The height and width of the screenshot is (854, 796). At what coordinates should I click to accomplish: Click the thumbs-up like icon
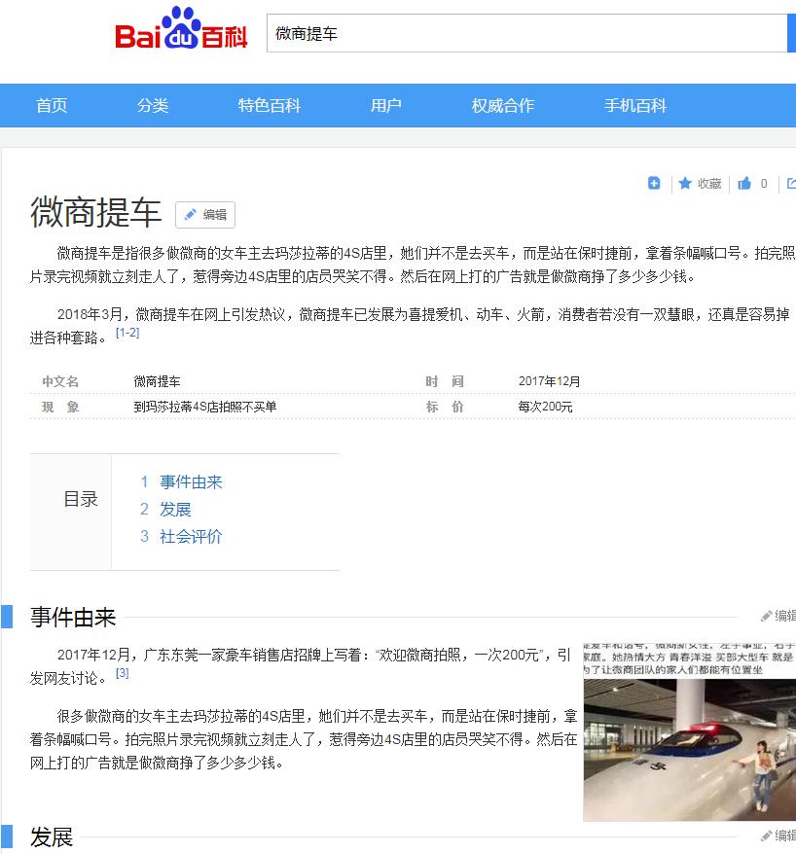pyautogui.click(x=742, y=183)
